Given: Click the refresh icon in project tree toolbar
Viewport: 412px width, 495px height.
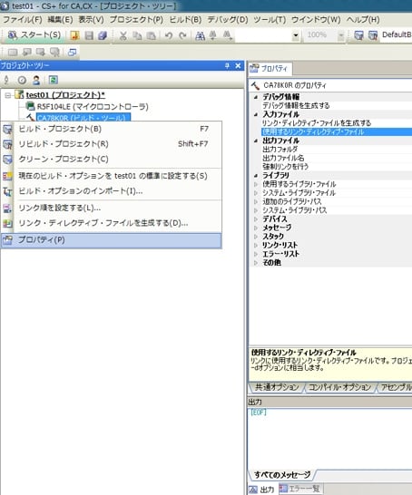Looking at the screenshot, I should click(x=53, y=80).
